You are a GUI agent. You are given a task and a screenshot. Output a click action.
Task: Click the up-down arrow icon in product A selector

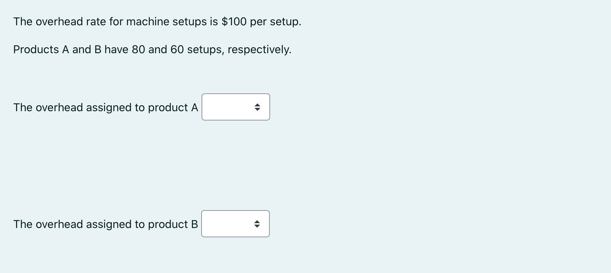click(x=258, y=107)
